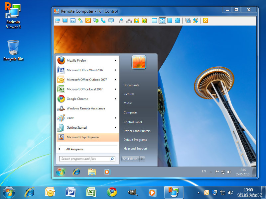
Task: Launch GIMP from the local taskbar
Action: pos(132,192)
